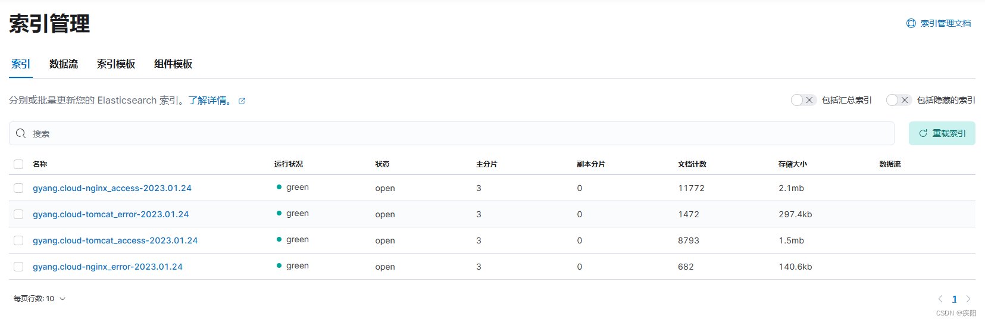Sort by the 文档计数 column header
Screen dimensions: 985x322
click(x=692, y=164)
